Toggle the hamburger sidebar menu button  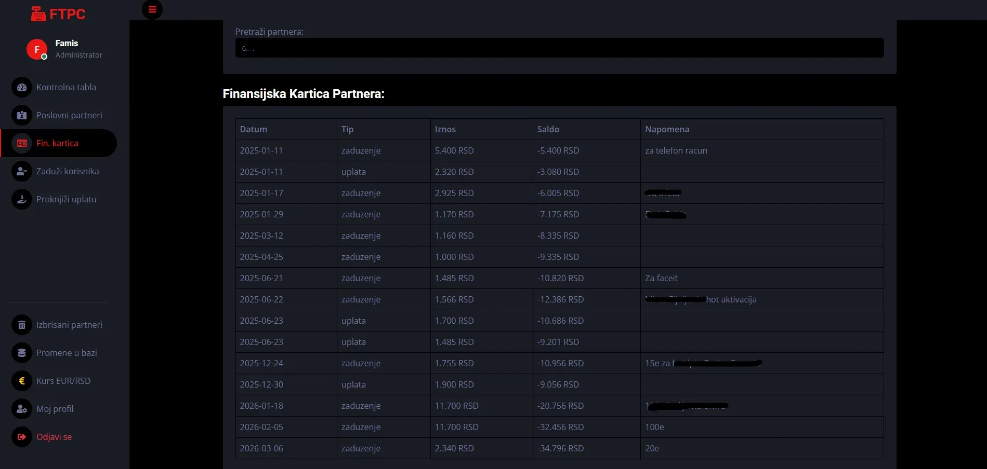pyautogui.click(x=152, y=9)
